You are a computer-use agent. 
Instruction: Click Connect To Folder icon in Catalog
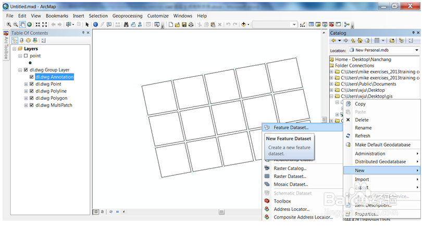coord(392,40)
